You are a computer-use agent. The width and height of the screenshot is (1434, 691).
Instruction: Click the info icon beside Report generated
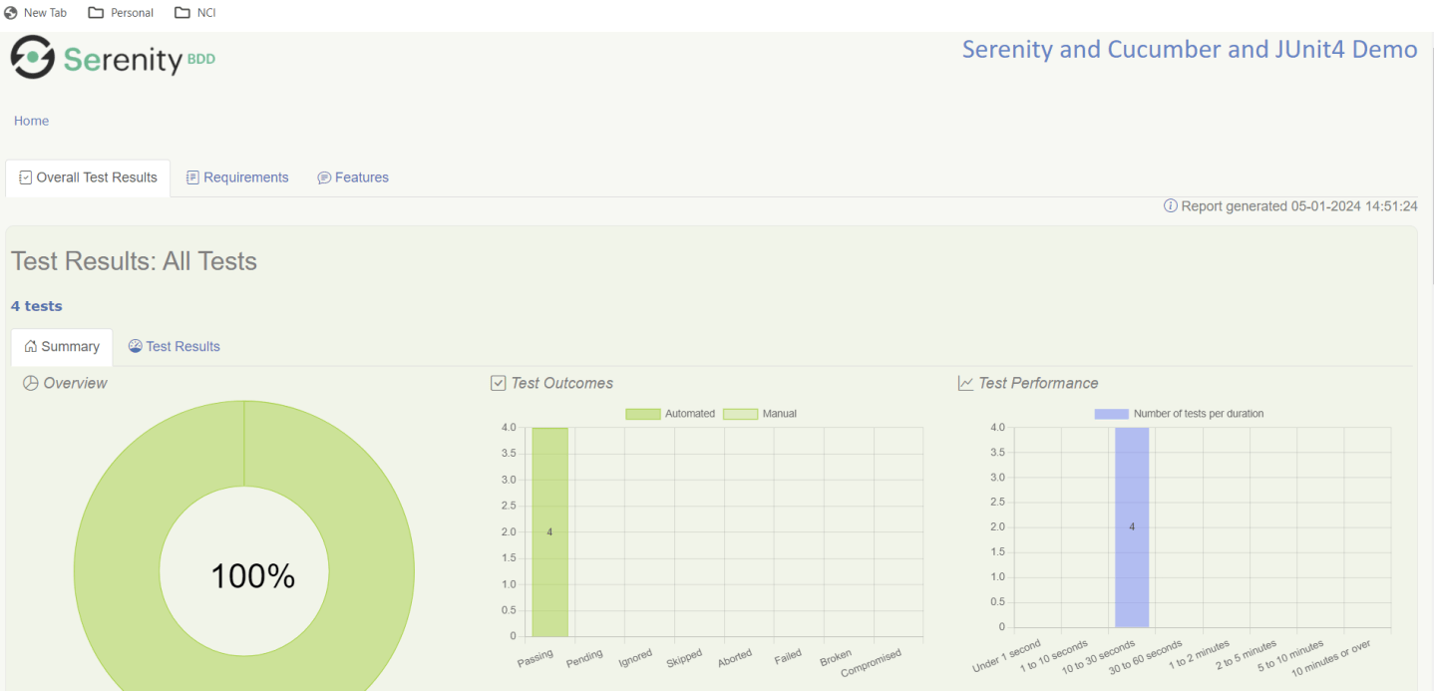tap(1171, 206)
